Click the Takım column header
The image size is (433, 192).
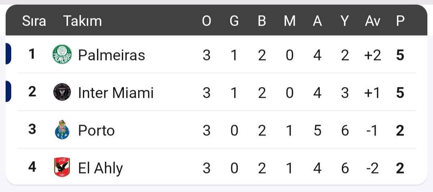click(82, 21)
